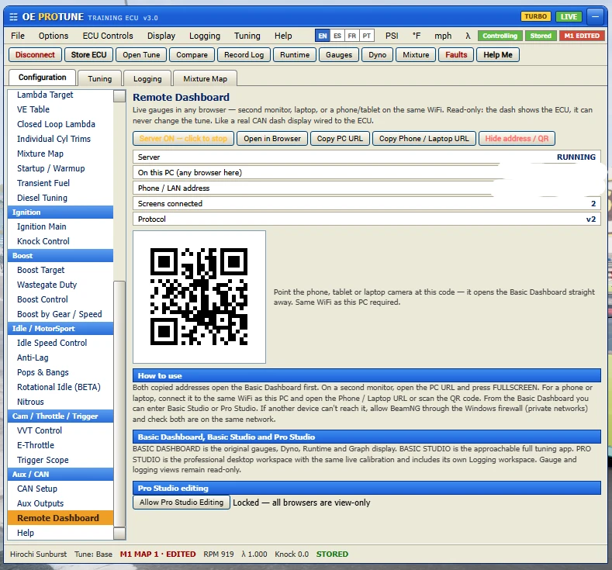Click Copy Phone / Laptop URL button
Image resolution: width=612 pixels, height=570 pixels.
coord(424,139)
